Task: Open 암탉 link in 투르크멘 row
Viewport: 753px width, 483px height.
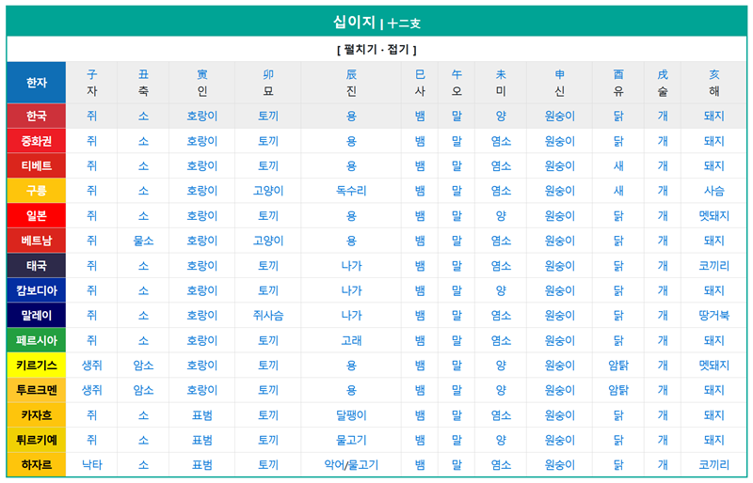Action: pyautogui.click(x=618, y=390)
